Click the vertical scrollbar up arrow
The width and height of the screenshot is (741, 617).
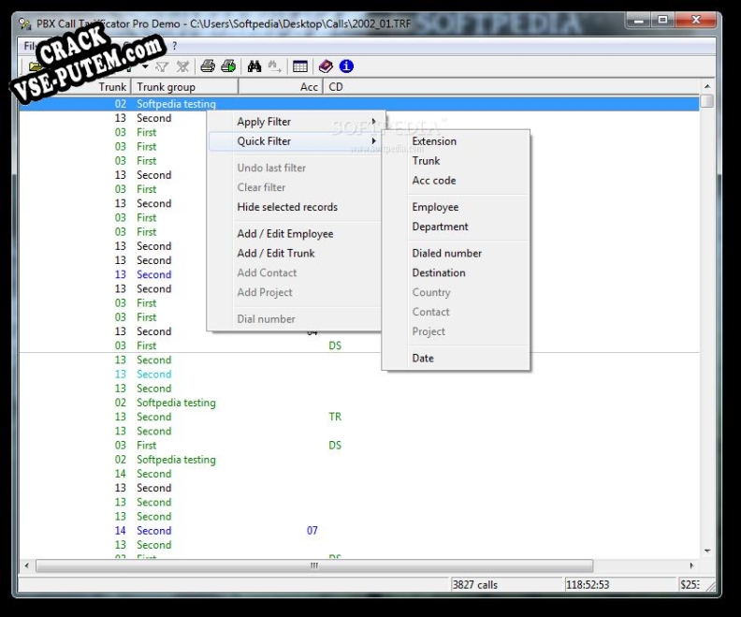coord(707,86)
